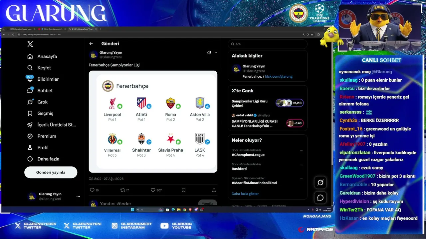The height and width of the screenshot is (239, 426).
Task: Click the Ara search field on X
Action: (268, 44)
